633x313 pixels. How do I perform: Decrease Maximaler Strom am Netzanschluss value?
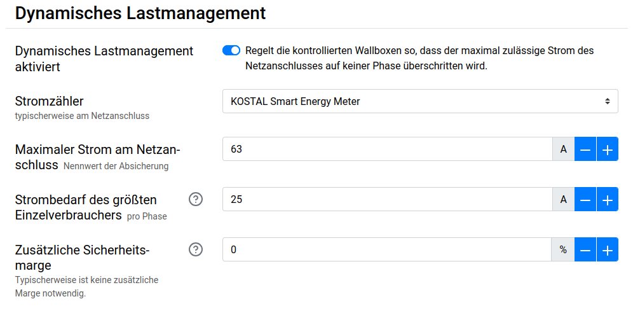coord(585,150)
